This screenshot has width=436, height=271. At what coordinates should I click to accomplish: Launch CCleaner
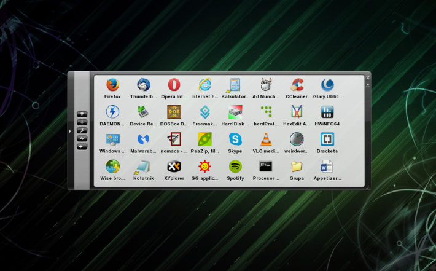pos(297,85)
